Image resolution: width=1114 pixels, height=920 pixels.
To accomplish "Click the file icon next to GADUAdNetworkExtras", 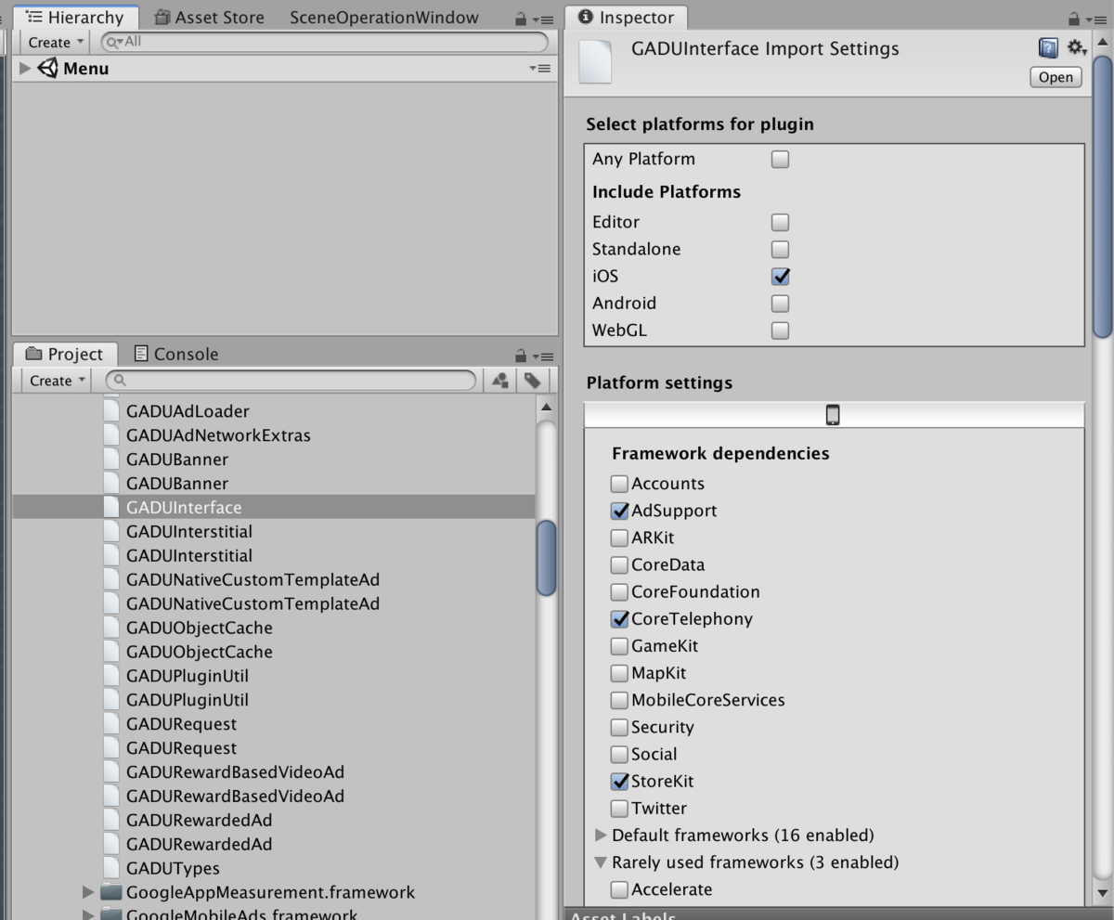I will pos(111,435).
